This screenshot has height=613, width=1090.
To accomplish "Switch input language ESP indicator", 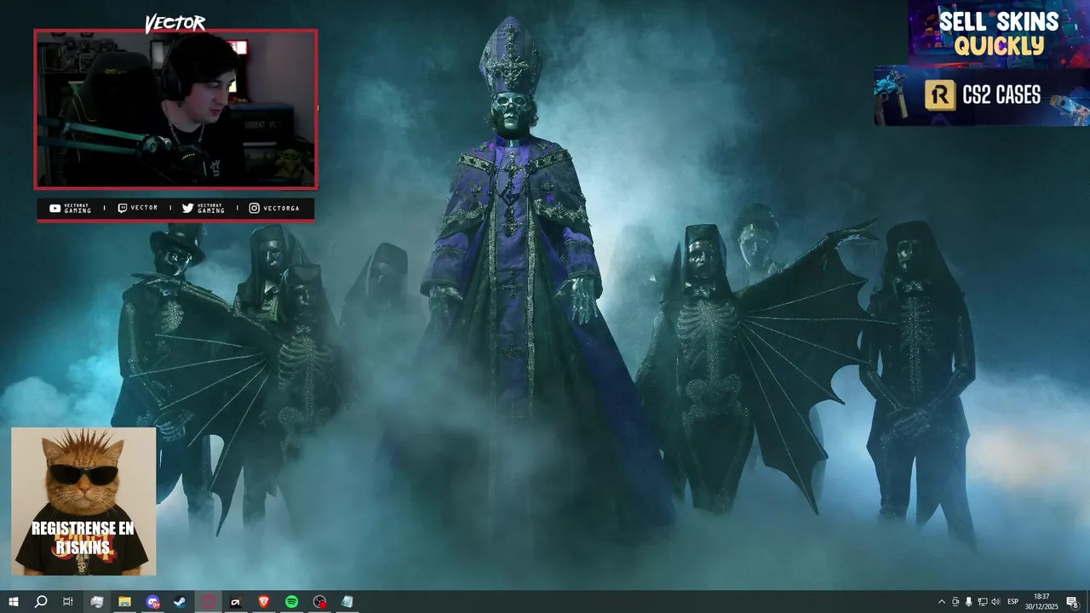I will [x=1013, y=602].
